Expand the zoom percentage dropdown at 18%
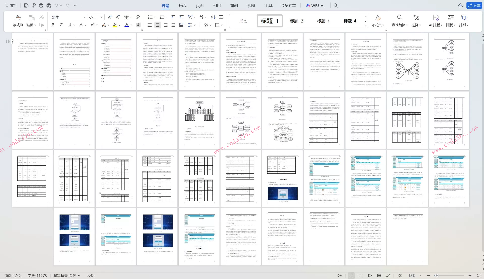 (421, 276)
